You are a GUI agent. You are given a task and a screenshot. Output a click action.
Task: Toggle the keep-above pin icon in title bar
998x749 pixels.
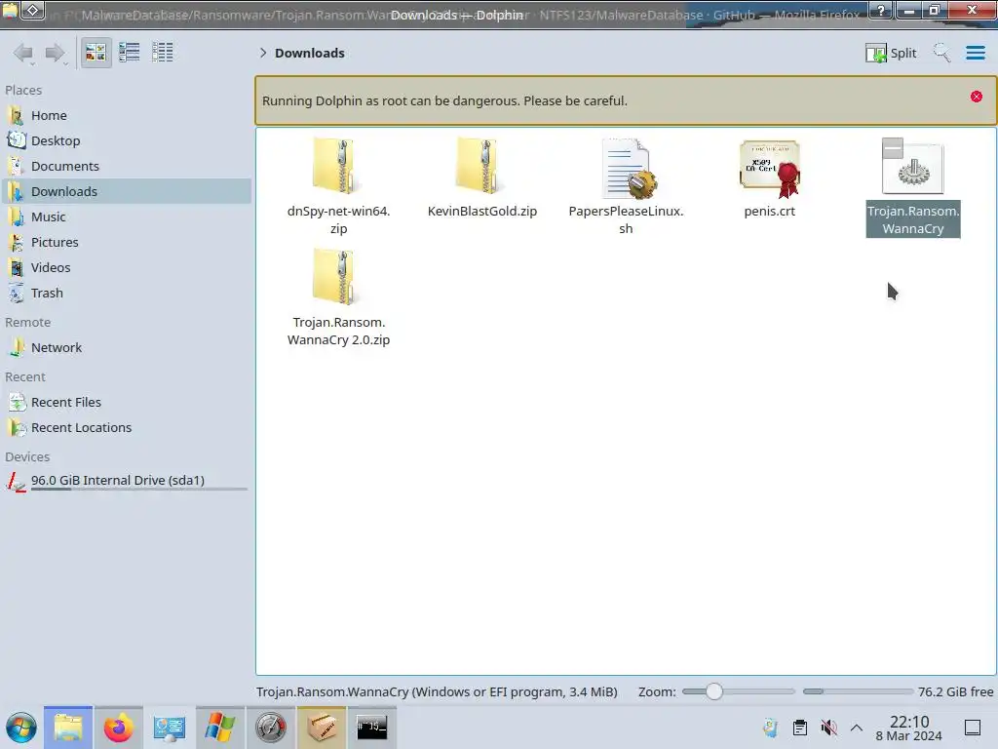pos(33,10)
